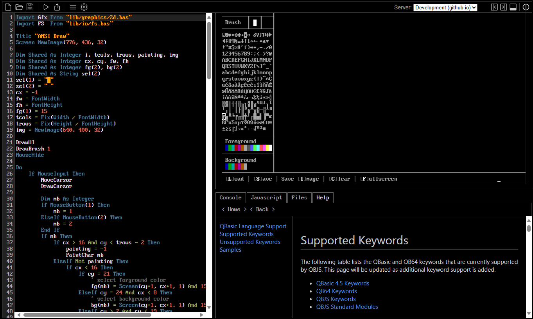Open the hamburger menu icon
533x319 pixels.
coord(73,7)
